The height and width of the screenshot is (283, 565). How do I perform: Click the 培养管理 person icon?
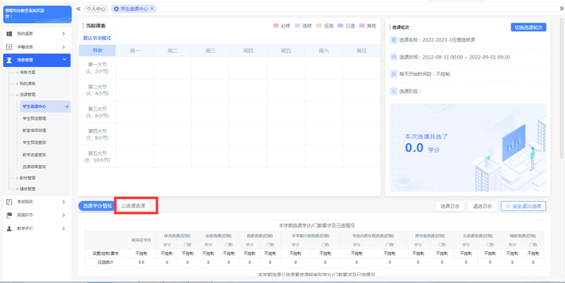9,60
